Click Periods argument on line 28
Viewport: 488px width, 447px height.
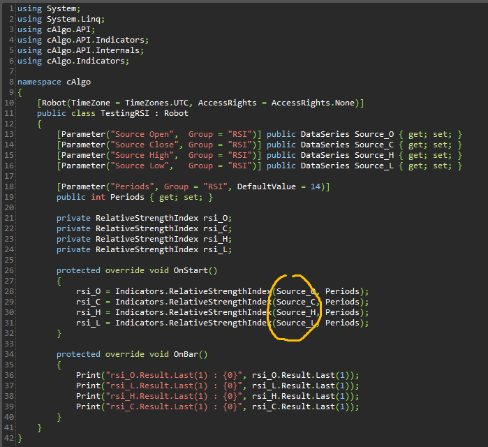[x=342, y=291]
